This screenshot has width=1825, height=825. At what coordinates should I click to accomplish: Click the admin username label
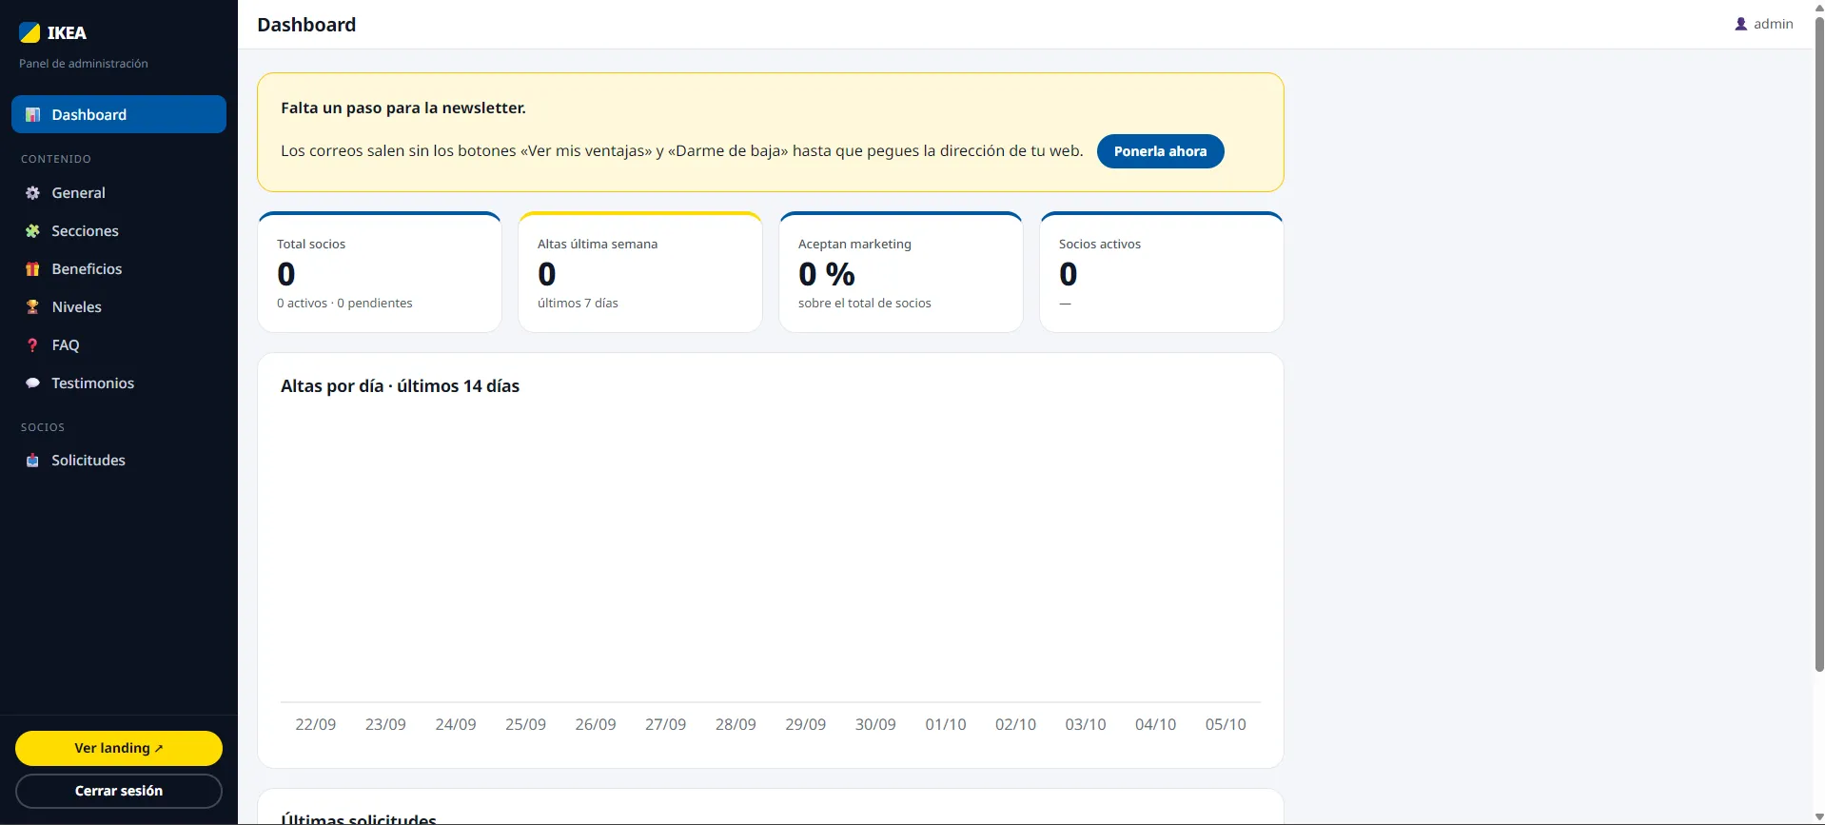(x=1774, y=24)
